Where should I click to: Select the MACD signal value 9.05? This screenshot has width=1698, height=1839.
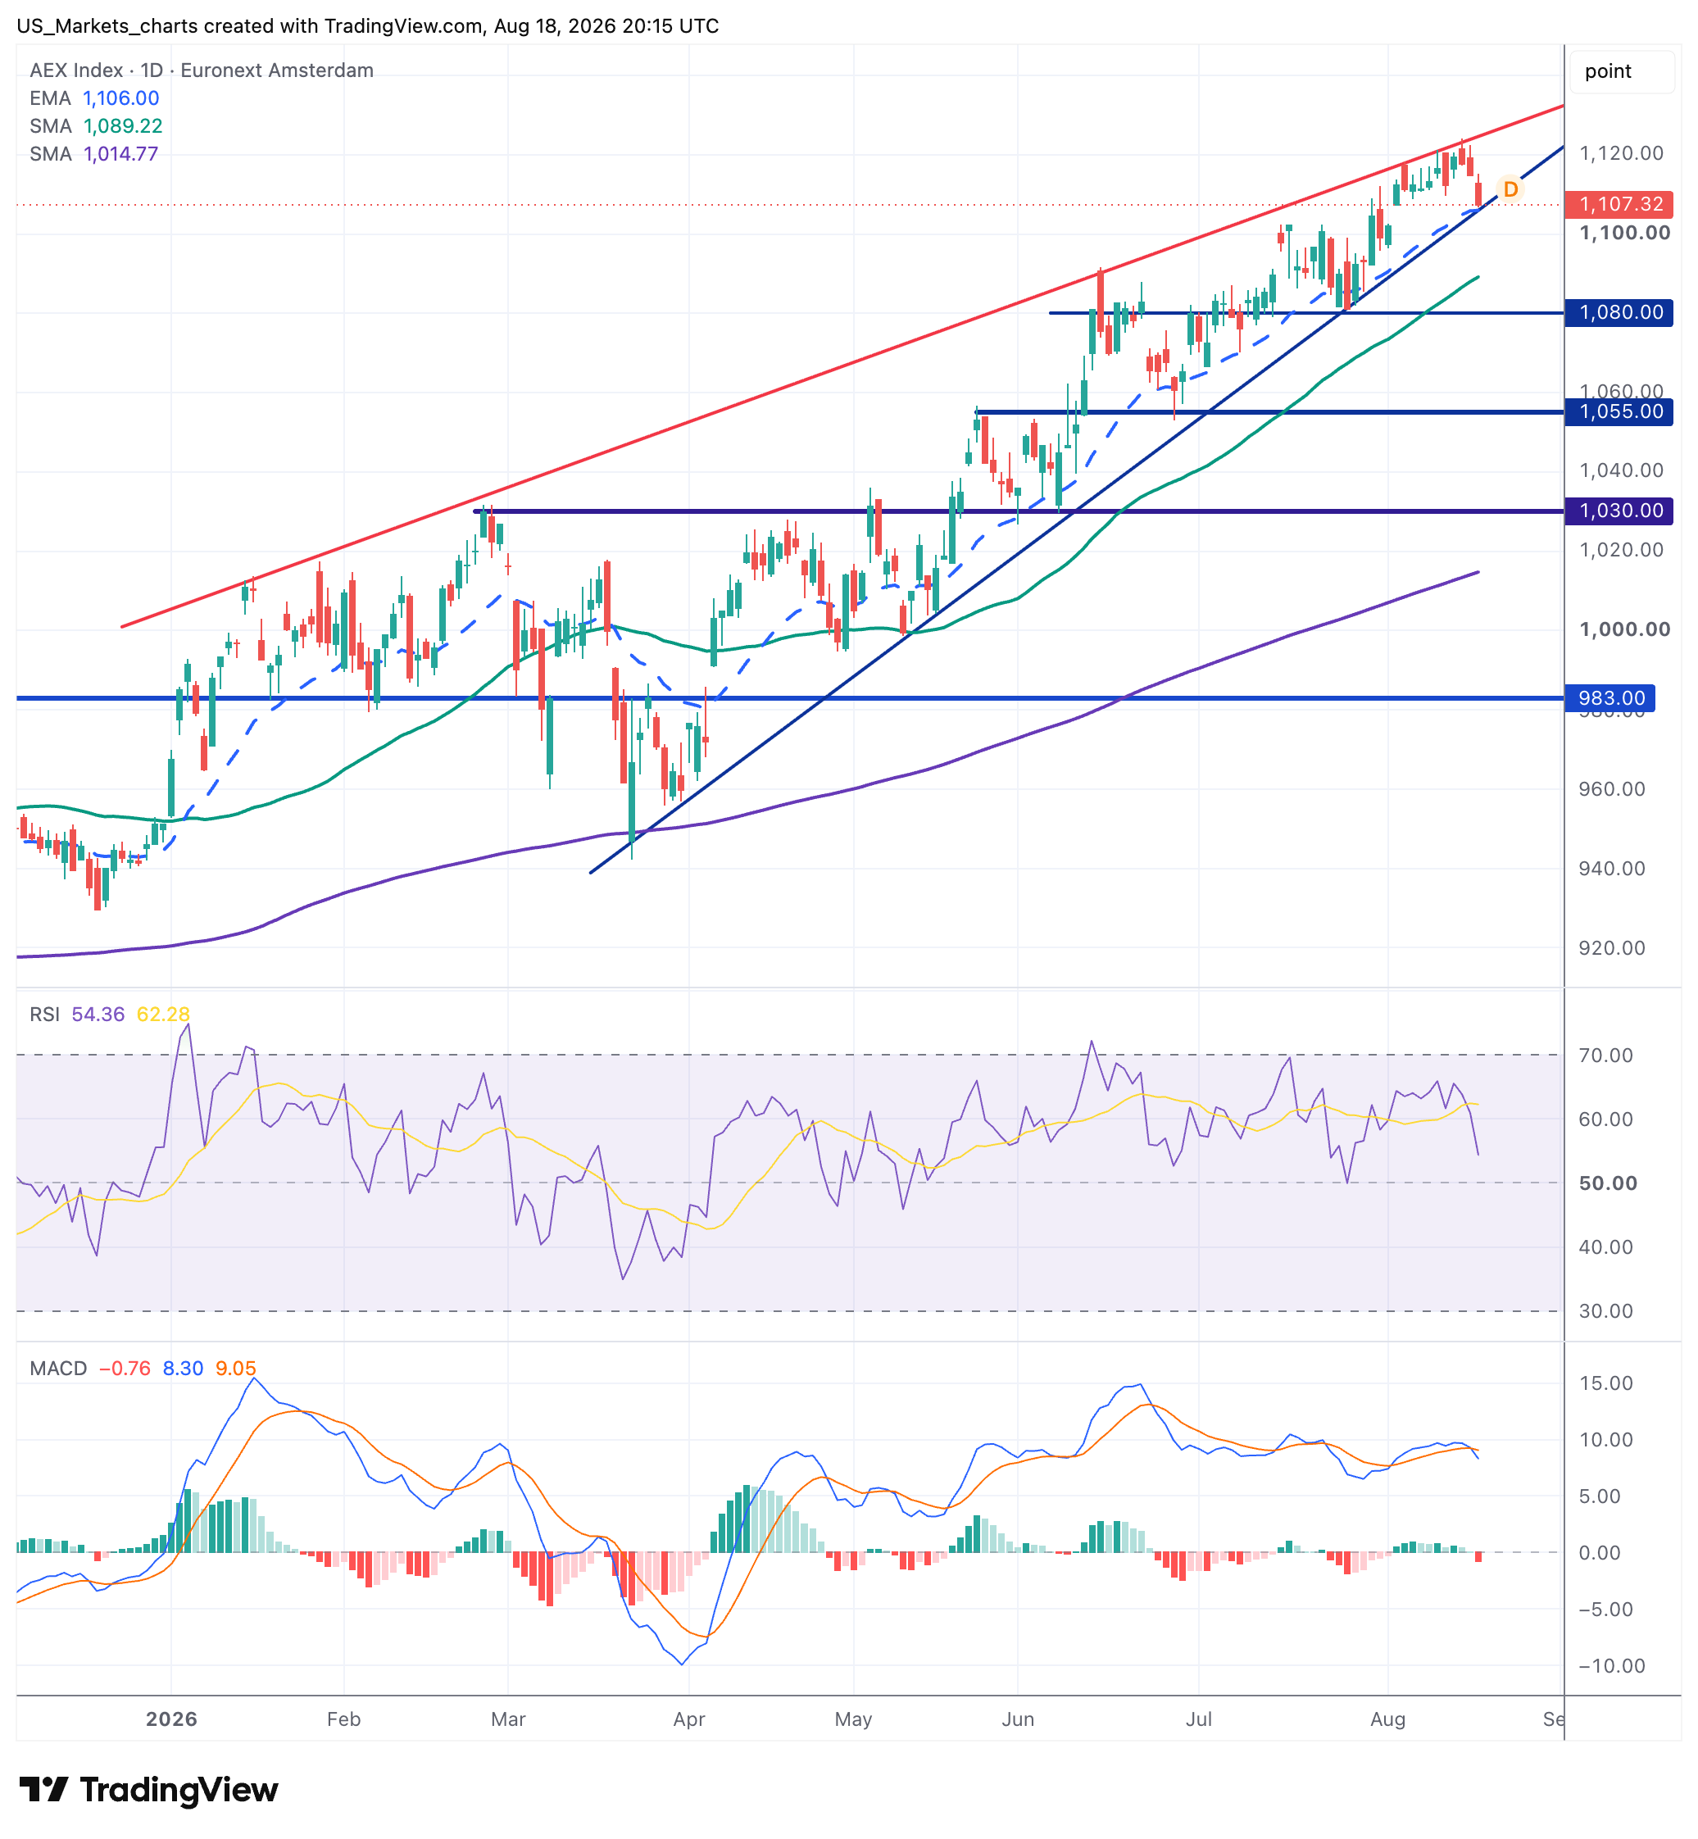(235, 1369)
